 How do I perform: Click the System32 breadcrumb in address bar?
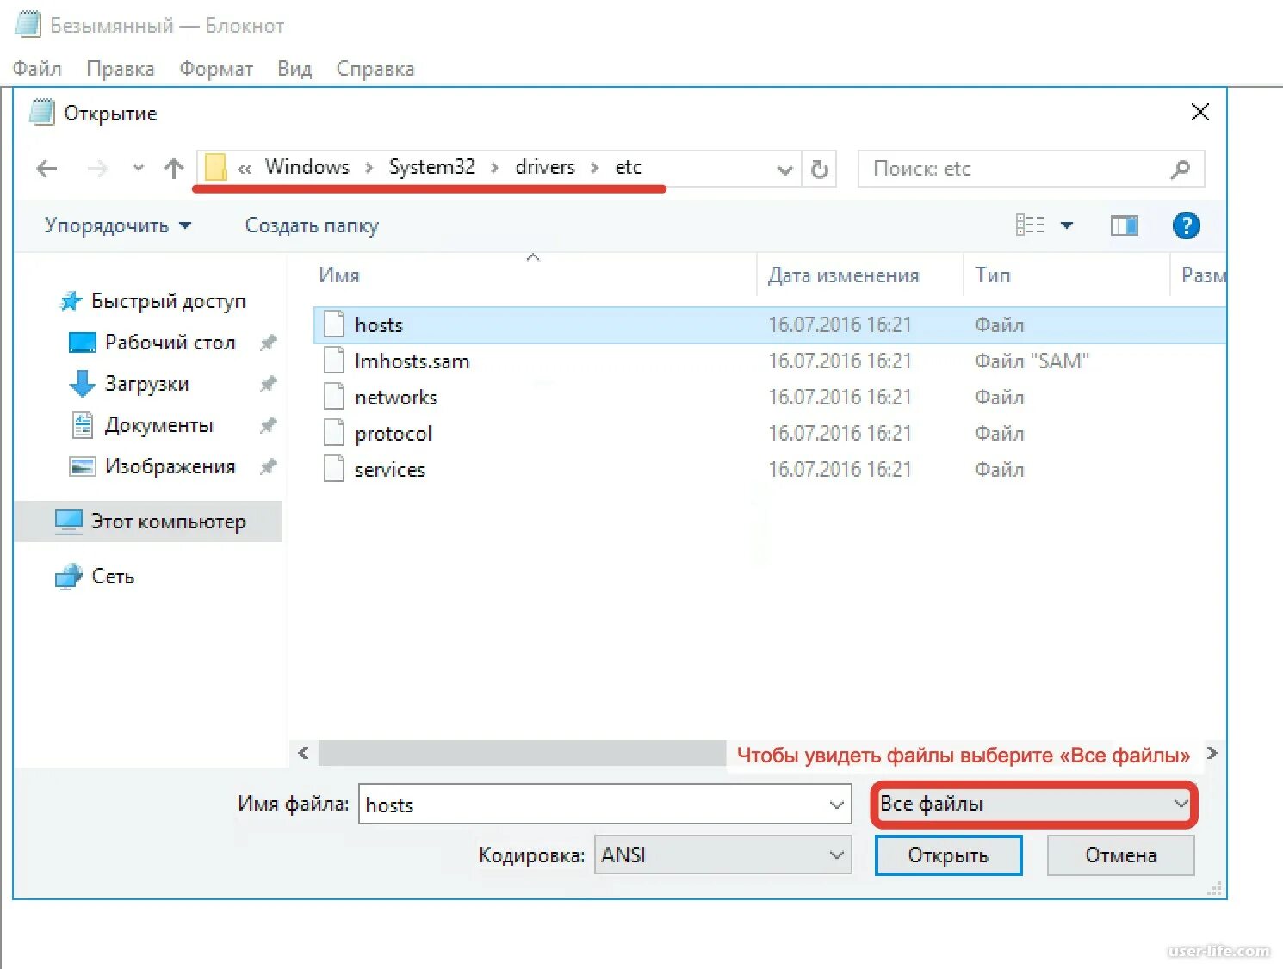(x=431, y=167)
